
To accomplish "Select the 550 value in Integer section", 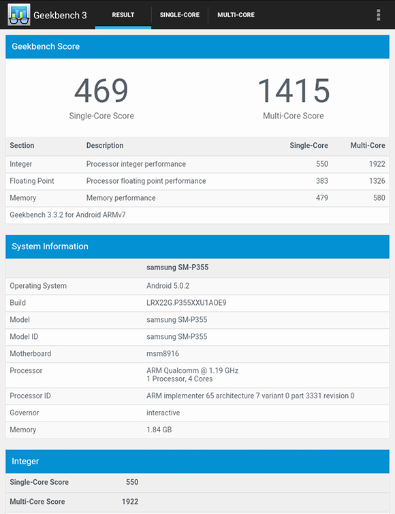I will click(132, 482).
